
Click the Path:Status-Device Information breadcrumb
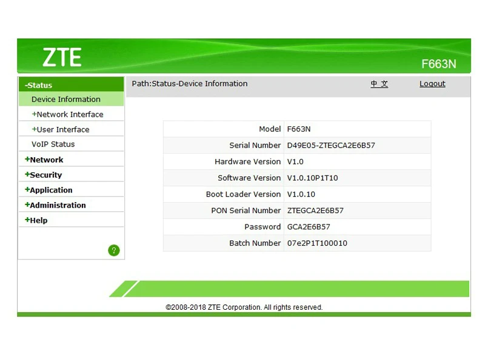(x=190, y=83)
